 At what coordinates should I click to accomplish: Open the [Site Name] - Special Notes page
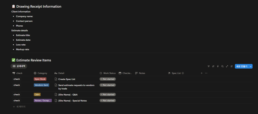tap(72, 101)
